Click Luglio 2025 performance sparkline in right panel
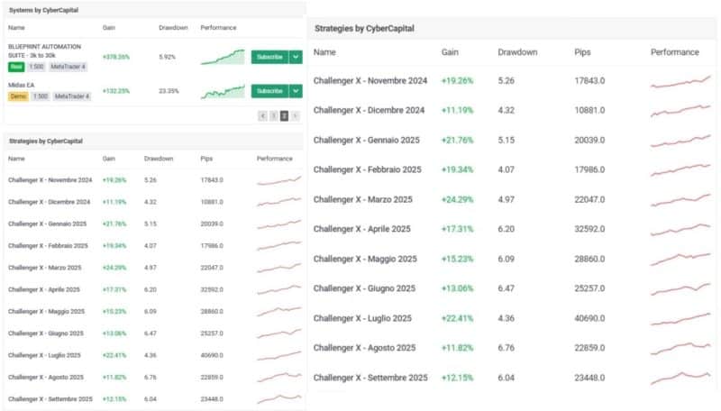 coord(680,318)
